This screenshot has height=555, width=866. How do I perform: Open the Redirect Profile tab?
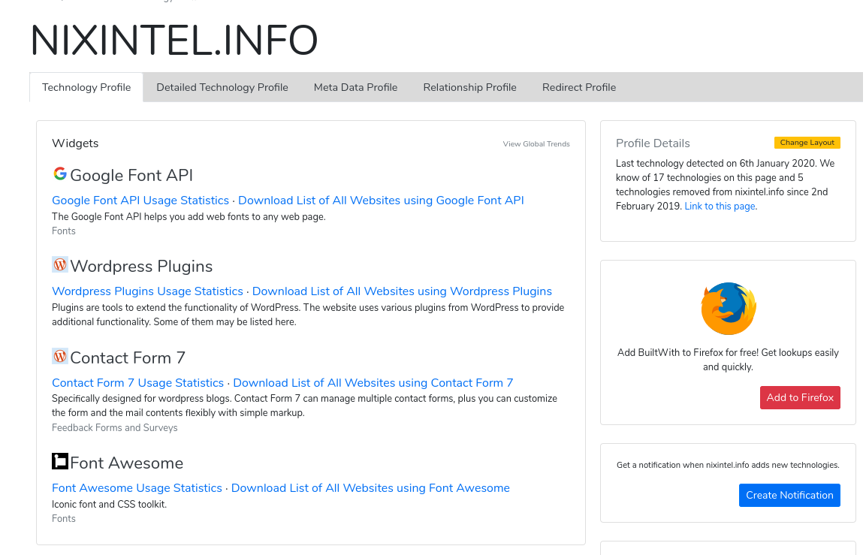579,87
